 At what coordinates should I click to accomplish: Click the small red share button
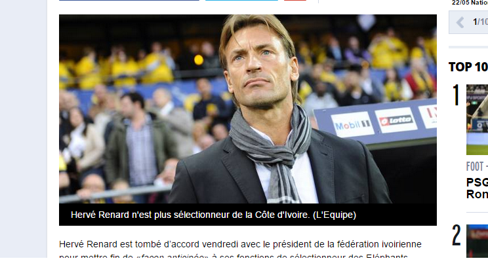295,0
